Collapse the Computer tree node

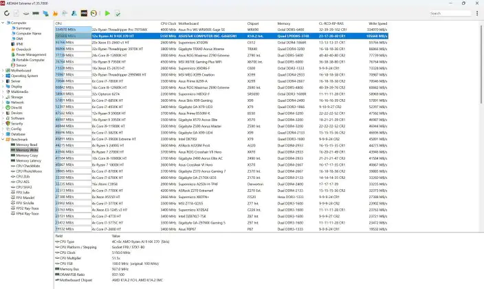point(3,23)
